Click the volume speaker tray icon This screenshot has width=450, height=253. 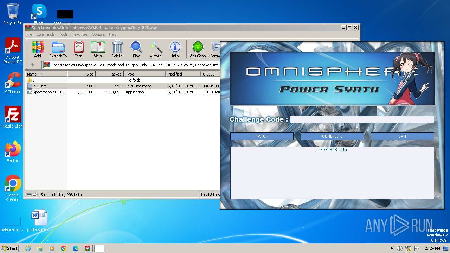400,248
